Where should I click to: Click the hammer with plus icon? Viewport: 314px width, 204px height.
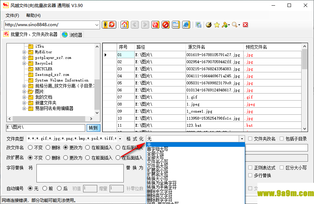(x=225, y=25)
